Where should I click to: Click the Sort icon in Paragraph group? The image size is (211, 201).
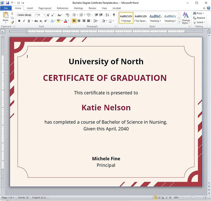(x=108, y=15)
